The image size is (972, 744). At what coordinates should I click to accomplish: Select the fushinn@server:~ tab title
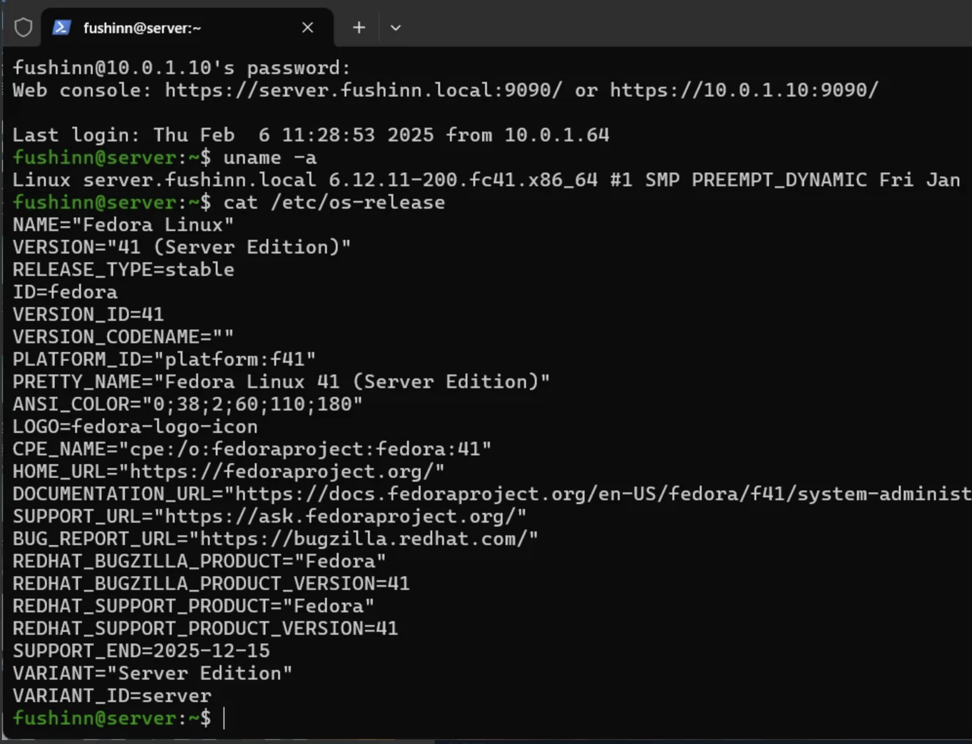(142, 28)
